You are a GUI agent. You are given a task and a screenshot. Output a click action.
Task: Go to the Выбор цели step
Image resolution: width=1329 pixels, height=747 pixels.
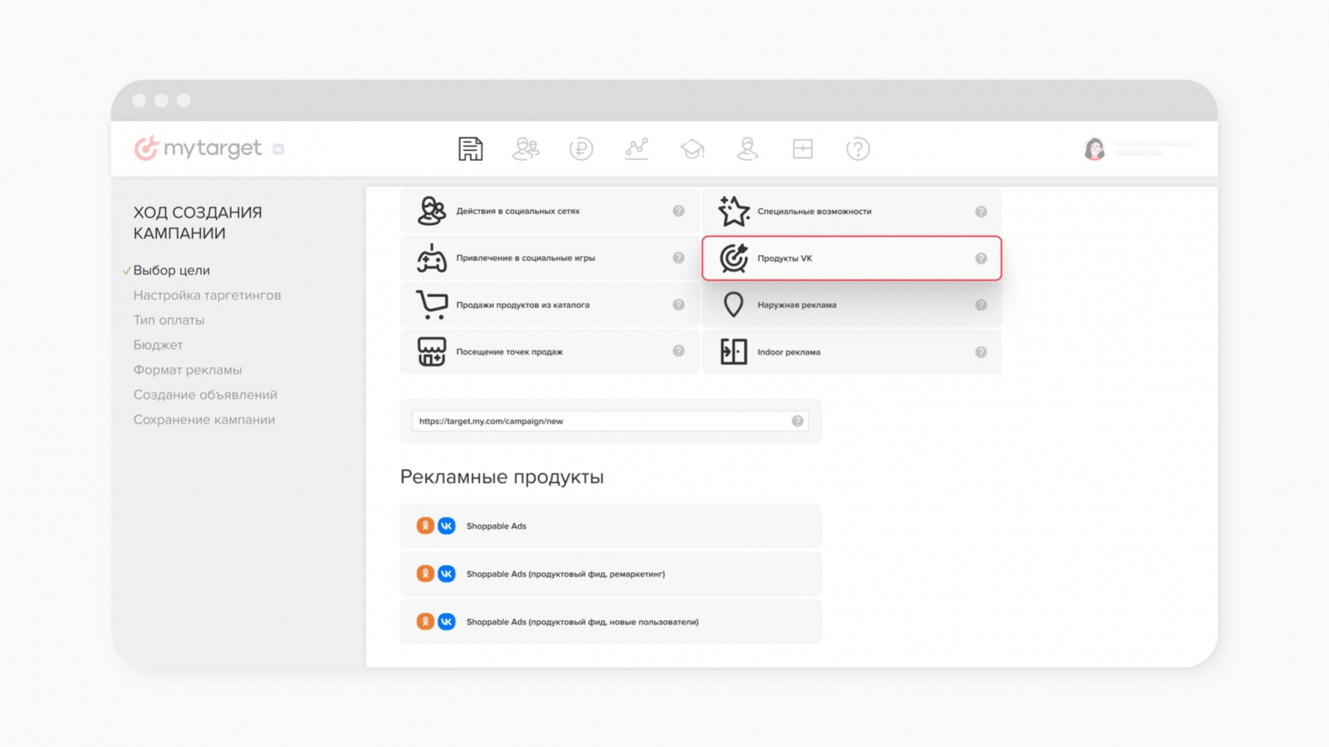171,271
